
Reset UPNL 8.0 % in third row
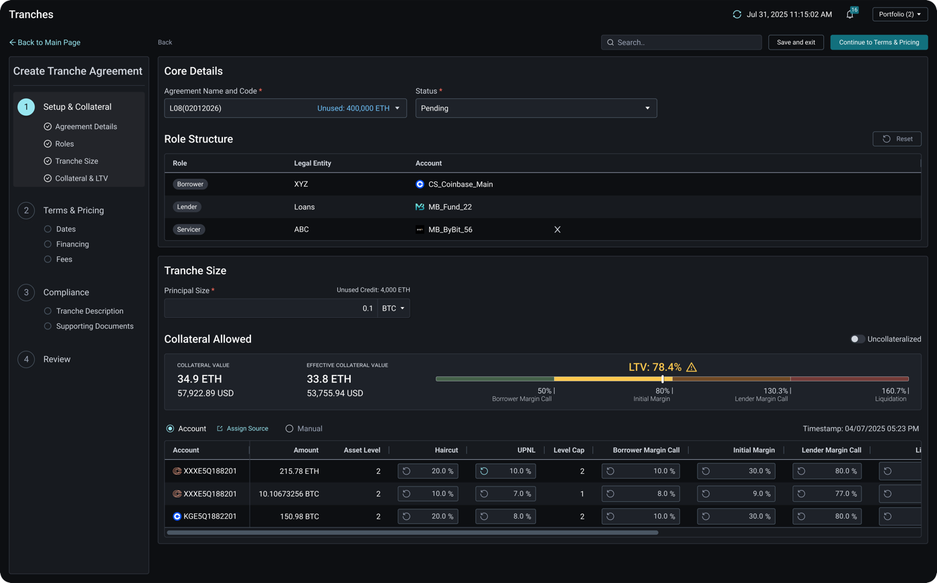[x=484, y=517]
